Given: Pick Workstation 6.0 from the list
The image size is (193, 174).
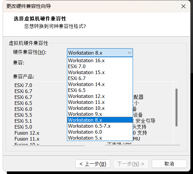Looking at the screenshot, I should tap(100, 132).
